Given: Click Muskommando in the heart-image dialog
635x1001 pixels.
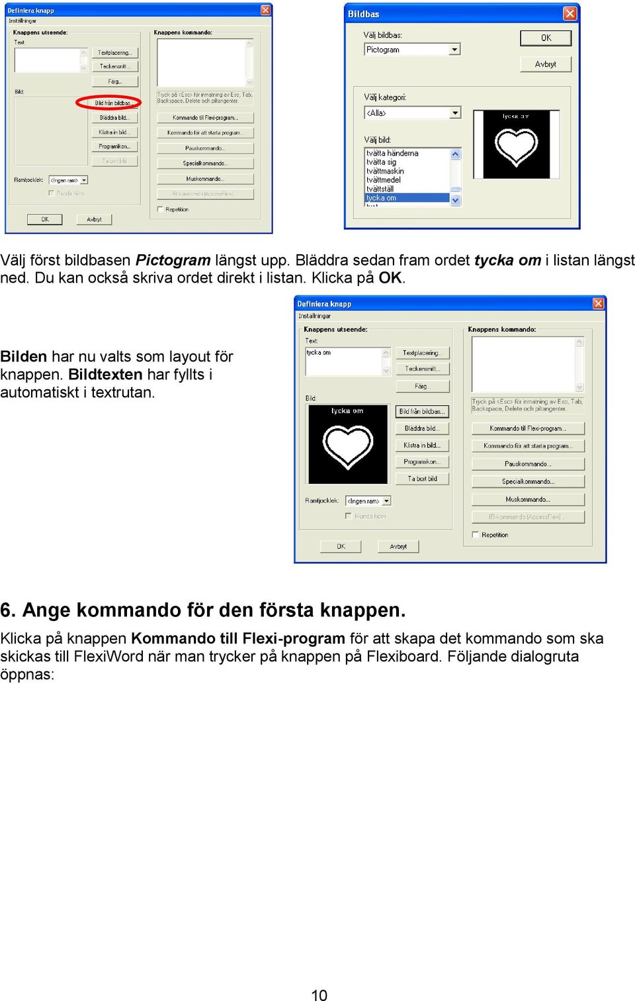Looking at the screenshot, I should [528, 499].
